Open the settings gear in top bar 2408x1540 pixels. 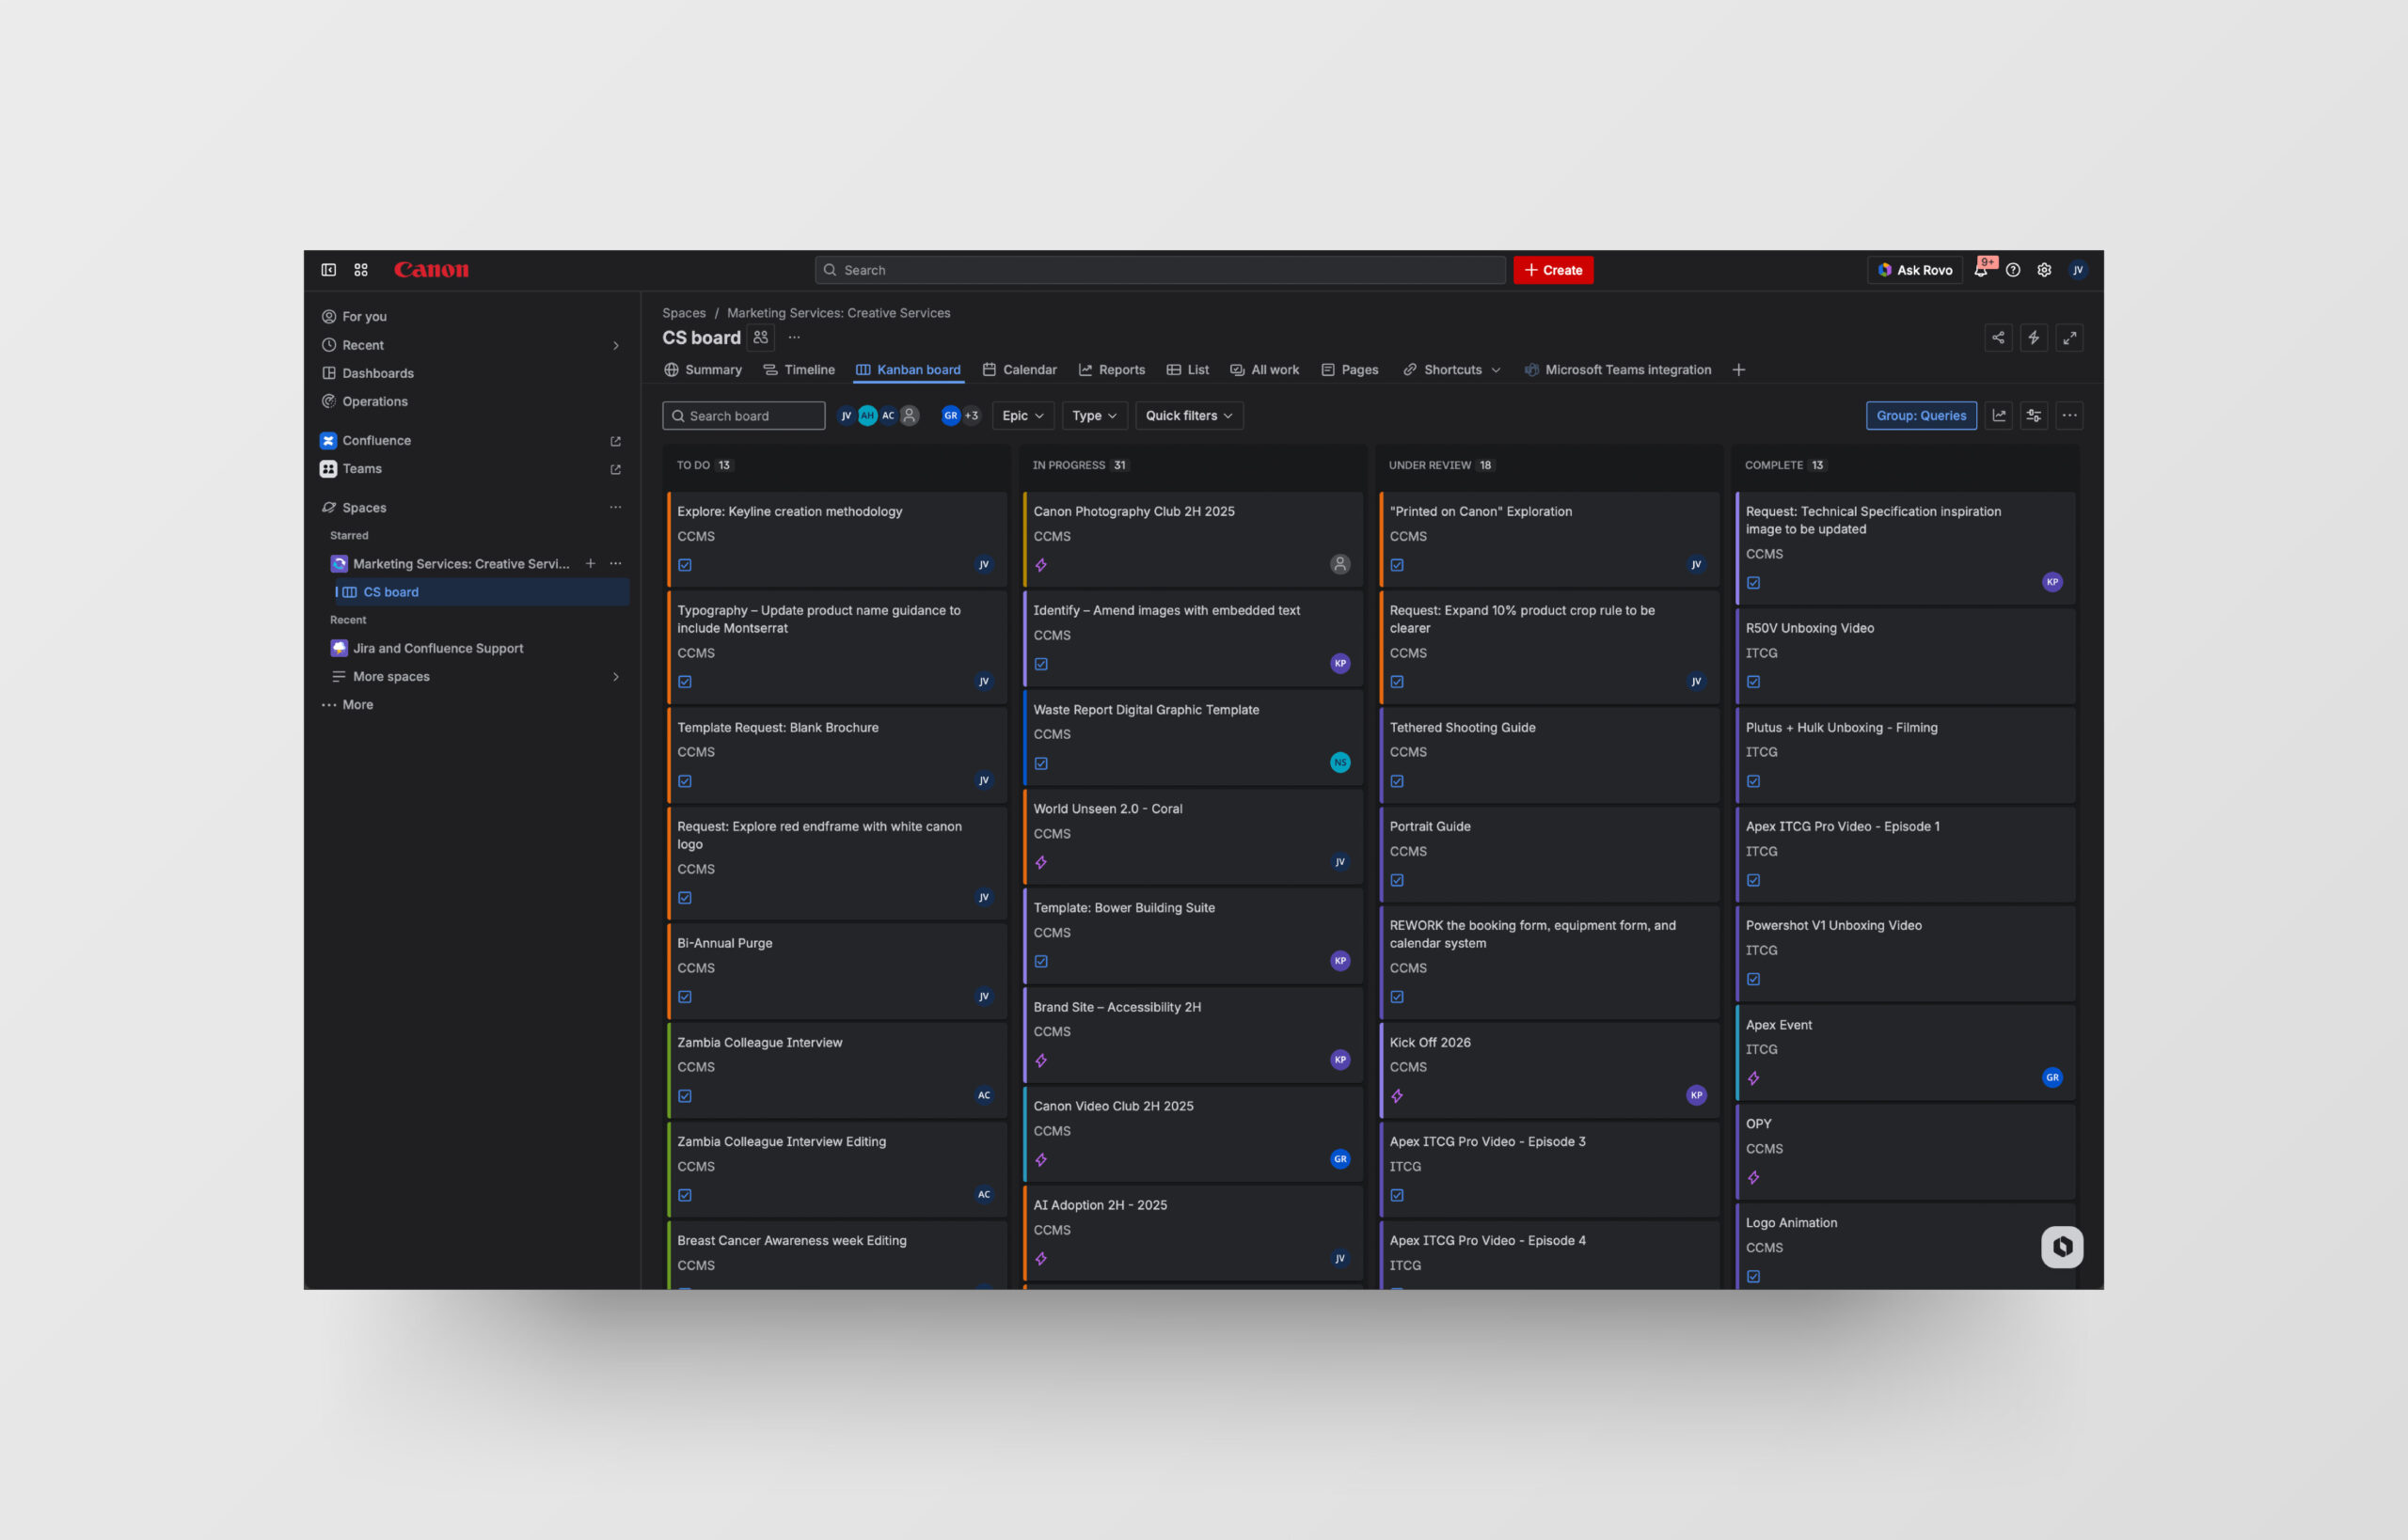[2044, 270]
